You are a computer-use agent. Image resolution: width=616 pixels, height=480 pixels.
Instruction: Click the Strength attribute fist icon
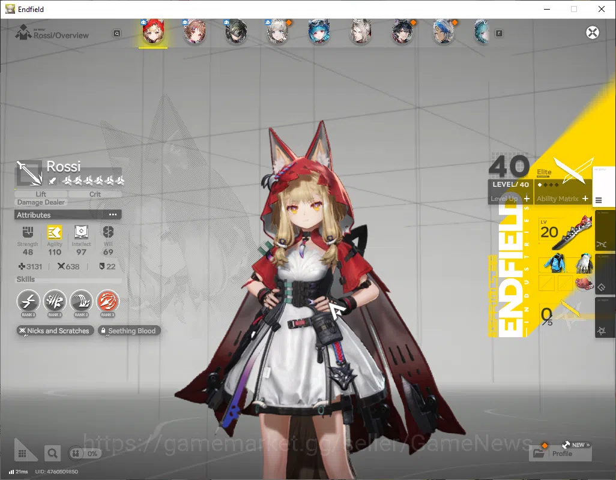(28, 232)
